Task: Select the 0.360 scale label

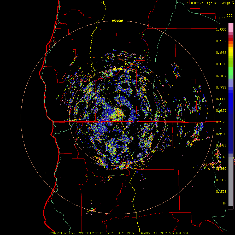Action: (221, 169)
